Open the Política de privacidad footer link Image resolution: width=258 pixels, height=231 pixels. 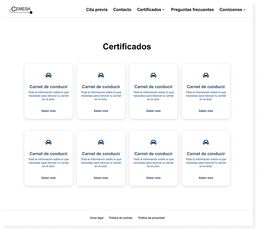(151, 218)
